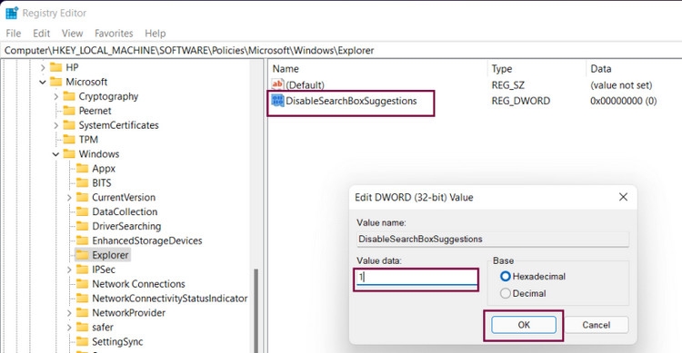Collapse the Windows key
This screenshot has width=682, height=353.
(x=55, y=153)
